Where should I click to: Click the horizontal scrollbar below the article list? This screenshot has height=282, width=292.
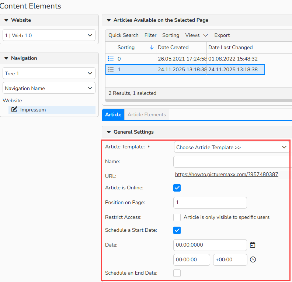pyautogui.click(x=198, y=100)
